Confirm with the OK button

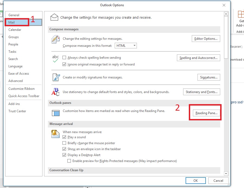[196, 180]
